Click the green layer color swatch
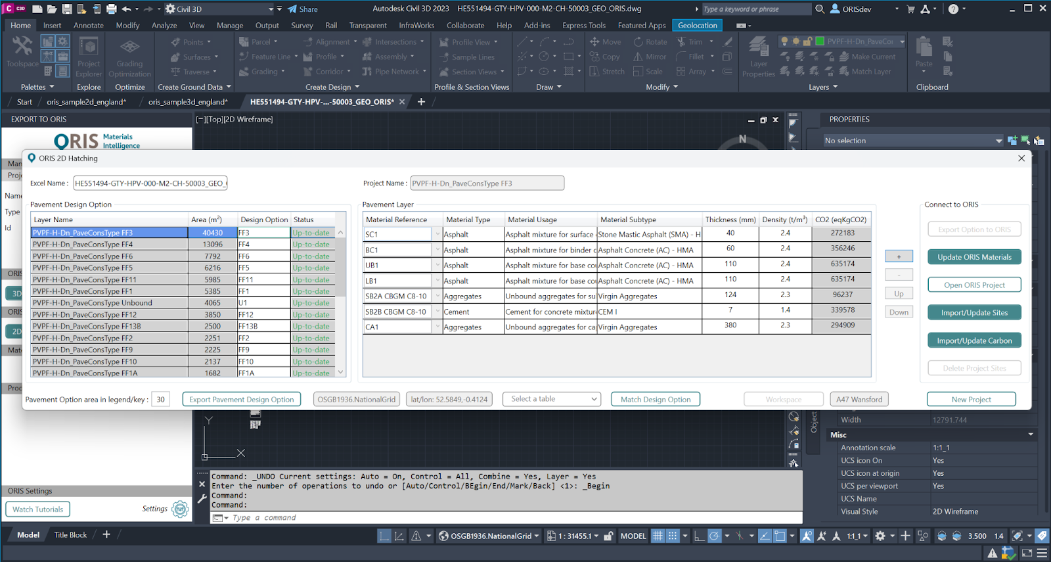The height and width of the screenshot is (562, 1051). click(820, 41)
